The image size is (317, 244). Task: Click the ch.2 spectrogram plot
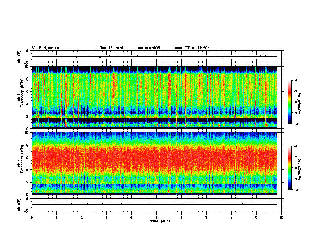tap(154, 163)
